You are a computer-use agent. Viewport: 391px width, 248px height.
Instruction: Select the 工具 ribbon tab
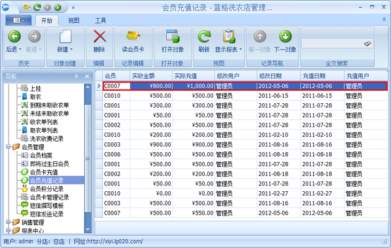click(x=101, y=20)
